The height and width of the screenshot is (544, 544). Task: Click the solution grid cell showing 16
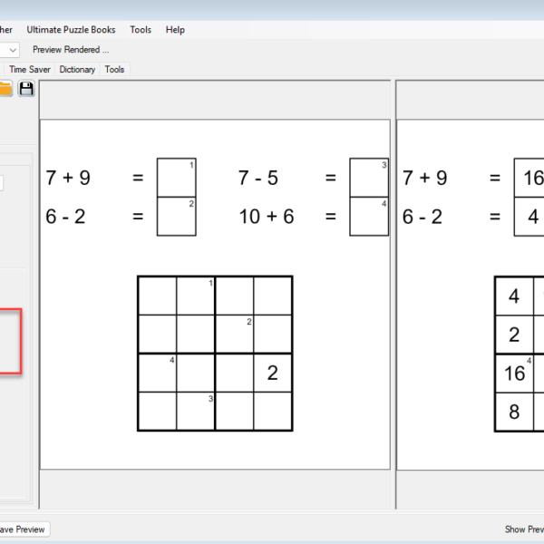click(x=514, y=374)
